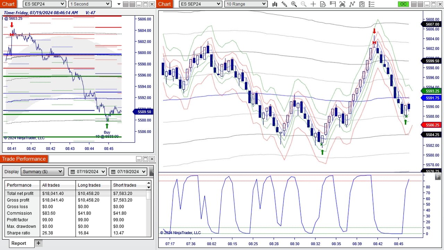Click the Short trades column header
This screenshot has height=250, width=444.
tap(129, 185)
